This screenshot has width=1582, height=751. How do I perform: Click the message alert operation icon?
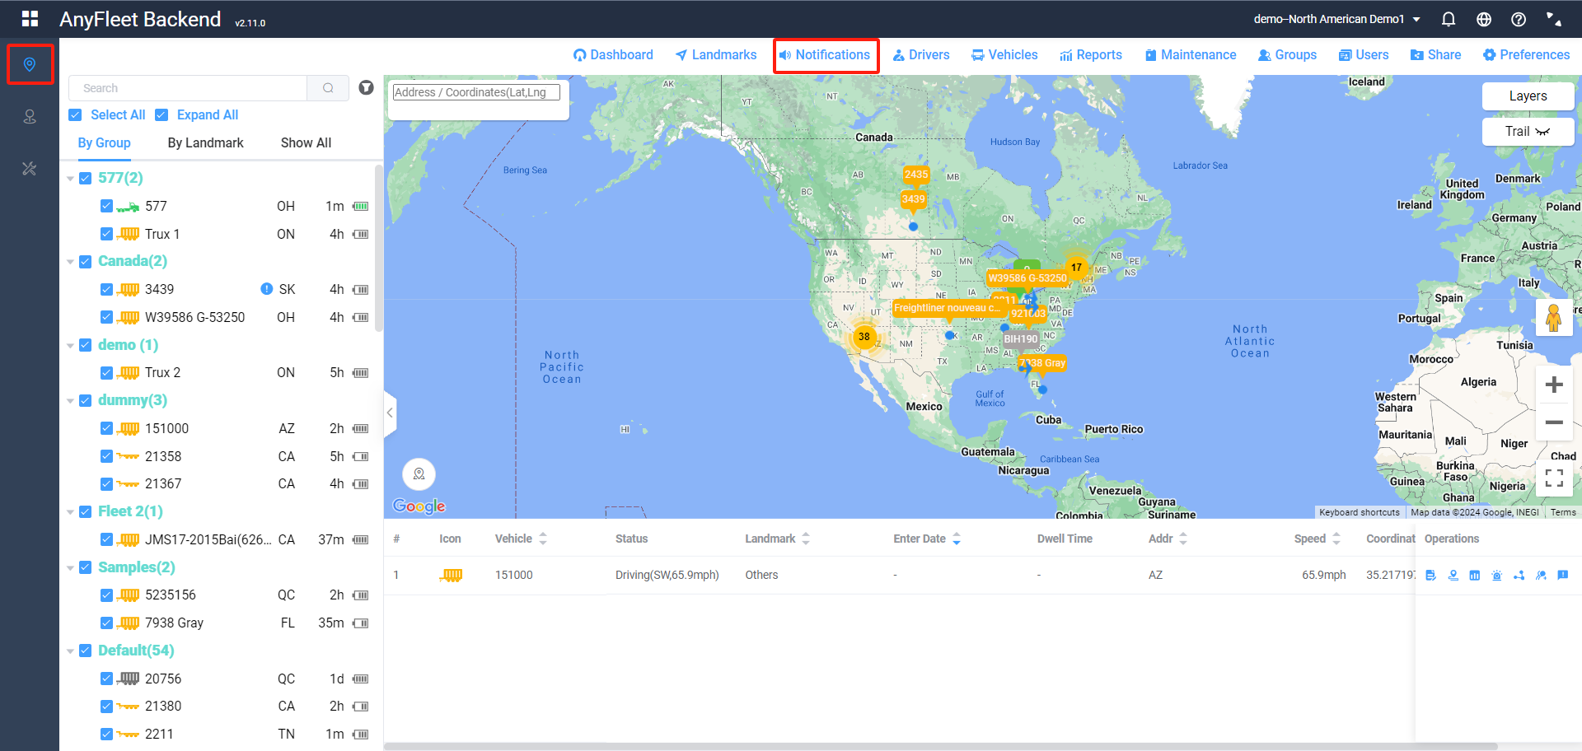pos(1563,575)
